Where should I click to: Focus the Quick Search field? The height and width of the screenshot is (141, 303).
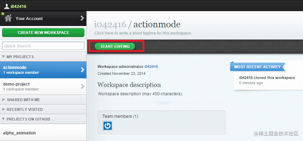click(43, 46)
